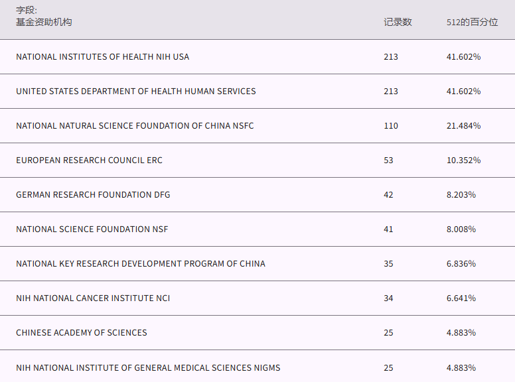Click record count 110 for NSFC
515x382 pixels.
pos(391,126)
